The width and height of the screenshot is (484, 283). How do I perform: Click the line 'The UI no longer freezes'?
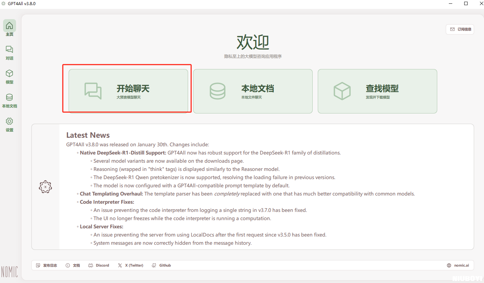[x=182, y=218]
